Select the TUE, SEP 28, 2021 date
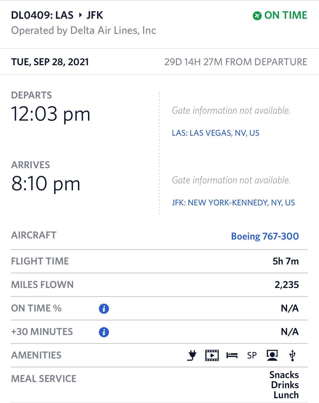This screenshot has width=319, height=403. 50,62
